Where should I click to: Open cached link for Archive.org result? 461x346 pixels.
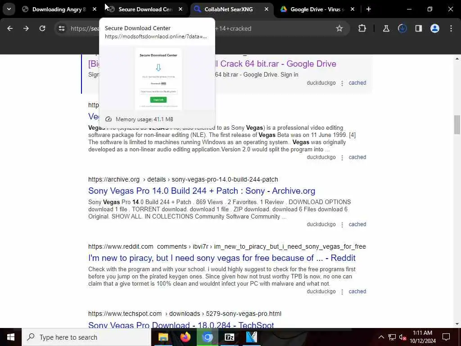coord(357,224)
